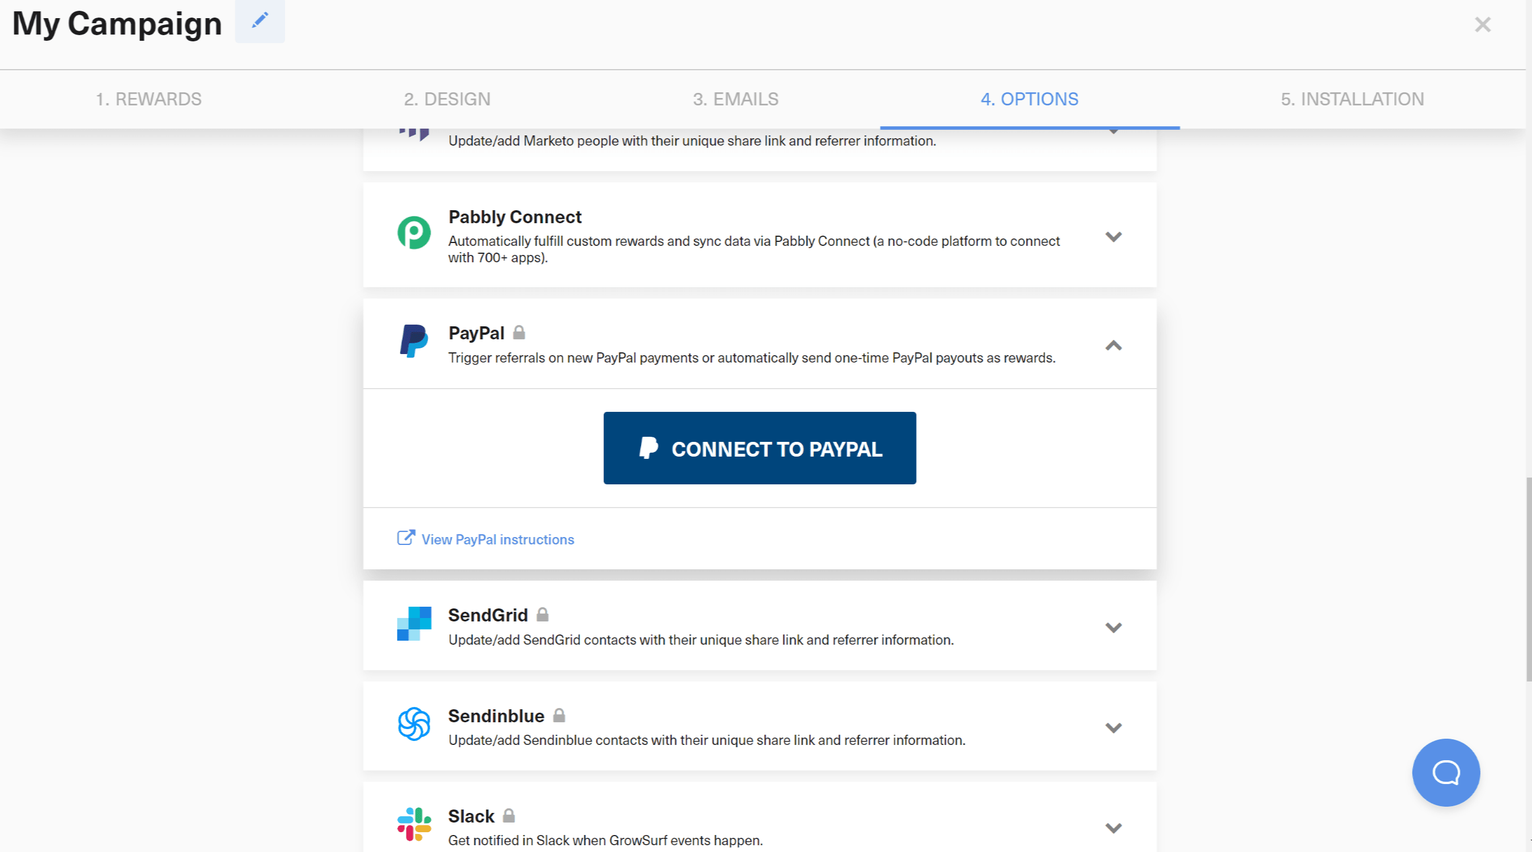Click the SendGrid logo icon
Image resolution: width=1532 pixels, height=852 pixels.
pos(414,624)
